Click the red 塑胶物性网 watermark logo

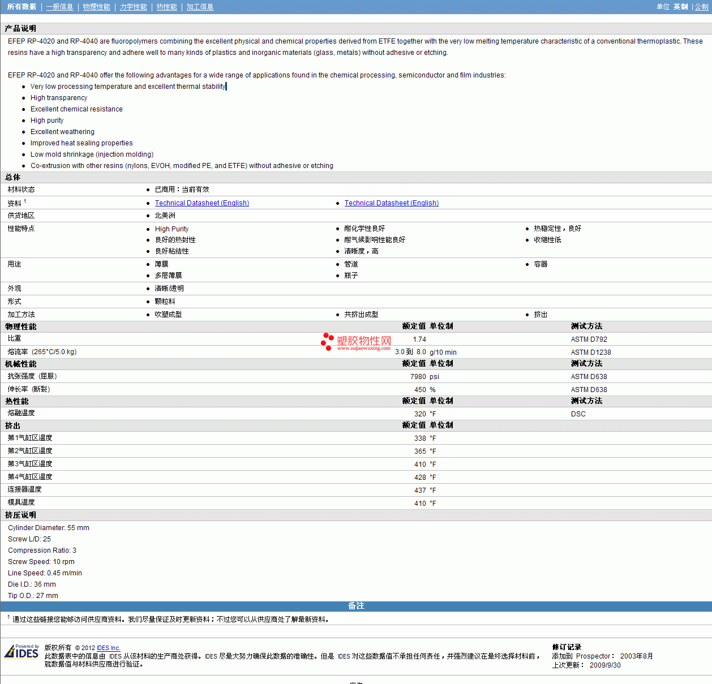point(356,342)
